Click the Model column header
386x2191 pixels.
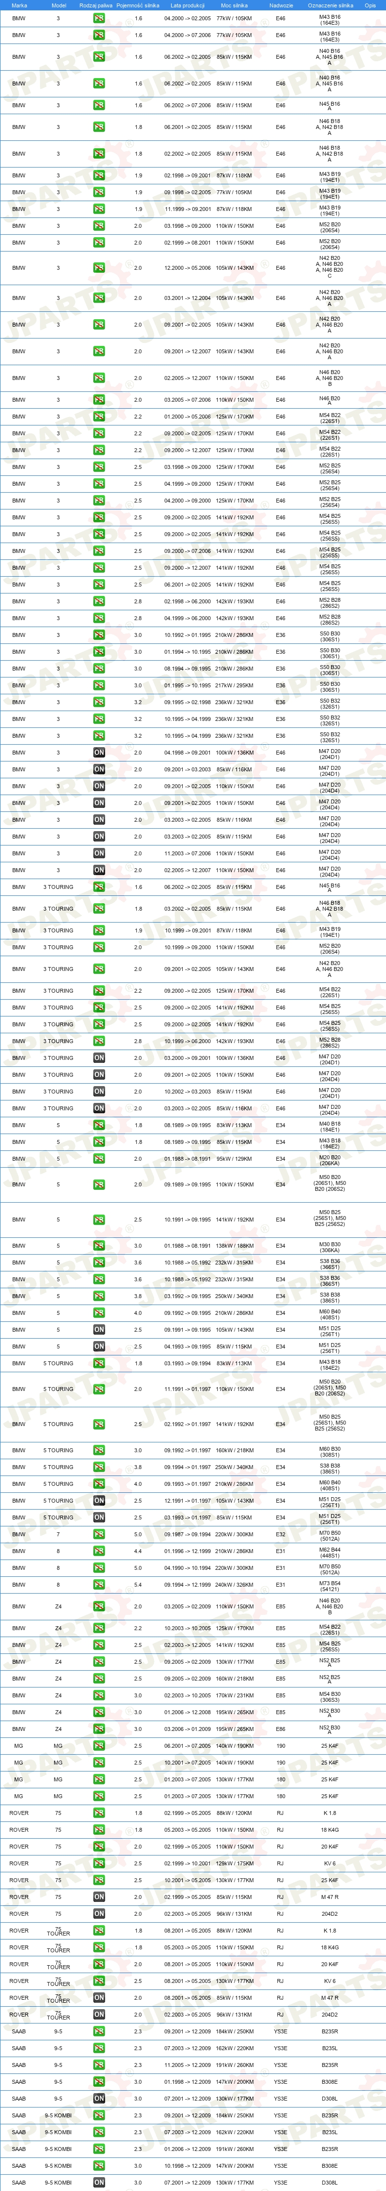(x=59, y=5)
